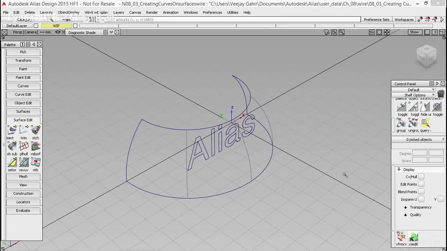Click the query edit shelf icon
This screenshot has width=447, height=251.
click(425, 123)
